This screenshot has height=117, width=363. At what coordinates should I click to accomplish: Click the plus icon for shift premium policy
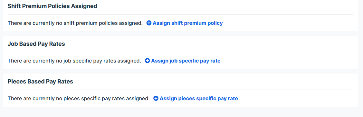[x=149, y=23]
